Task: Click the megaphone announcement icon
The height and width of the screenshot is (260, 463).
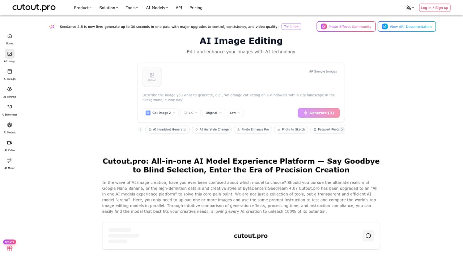Action: [x=52, y=27]
